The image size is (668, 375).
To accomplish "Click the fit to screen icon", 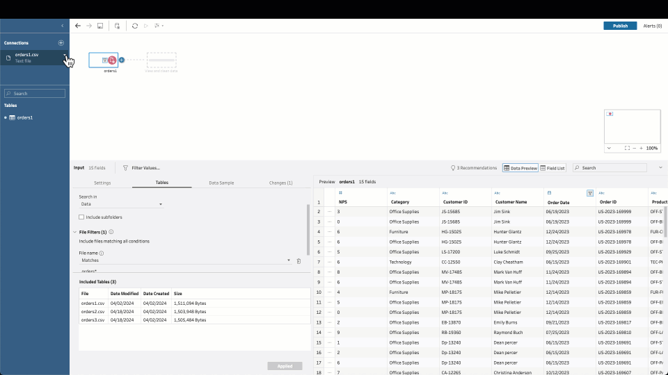I will coord(627,148).
